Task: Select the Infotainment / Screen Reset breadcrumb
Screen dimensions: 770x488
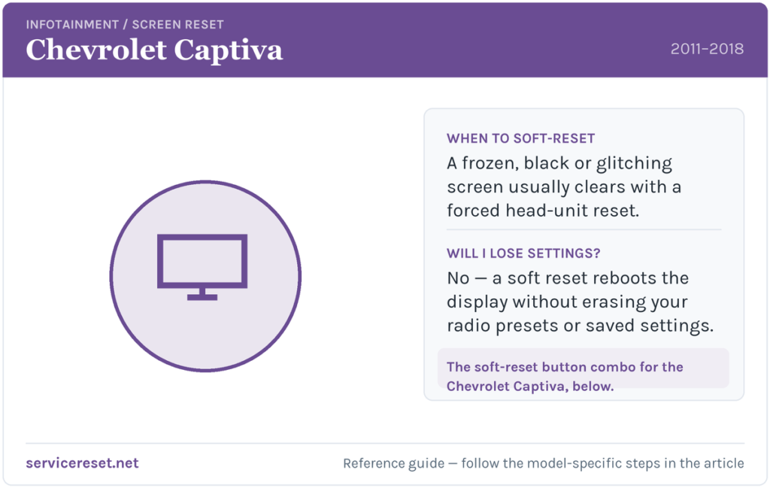Action: tap(125, 25)
